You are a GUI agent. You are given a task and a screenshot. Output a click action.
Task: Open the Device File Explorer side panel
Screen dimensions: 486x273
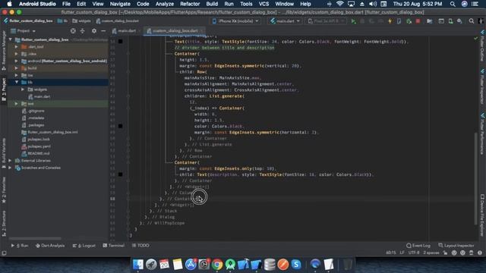(482, 215)
